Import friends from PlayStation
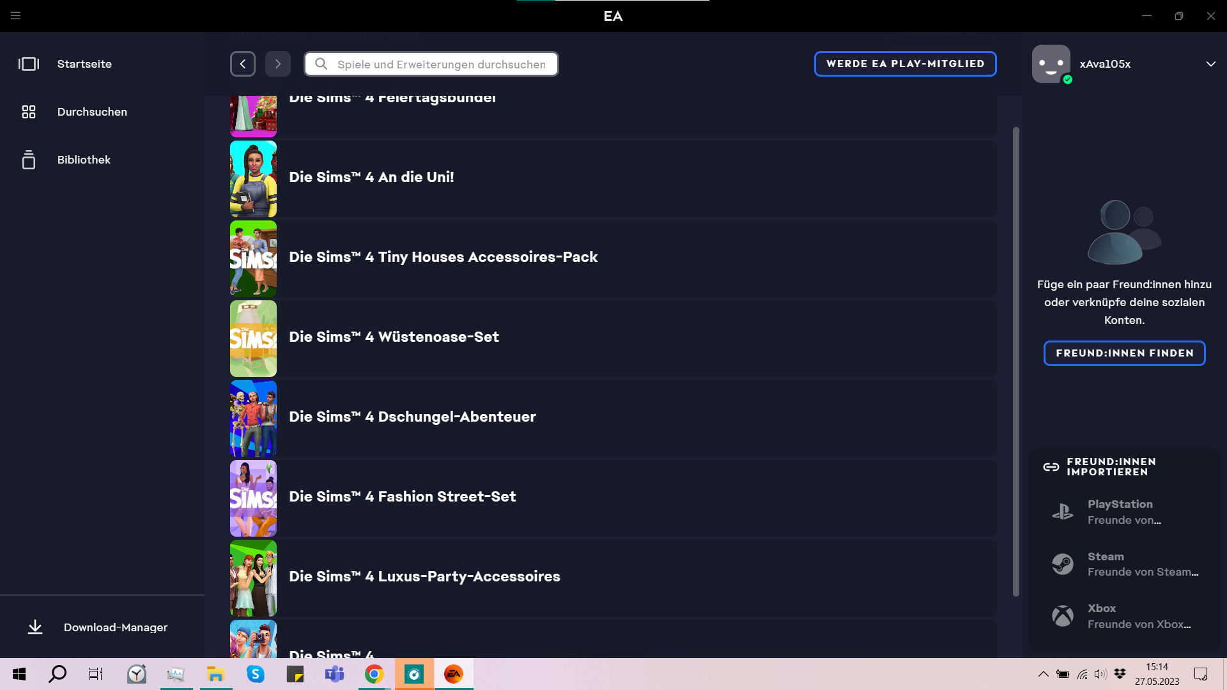 (1125, 512)
